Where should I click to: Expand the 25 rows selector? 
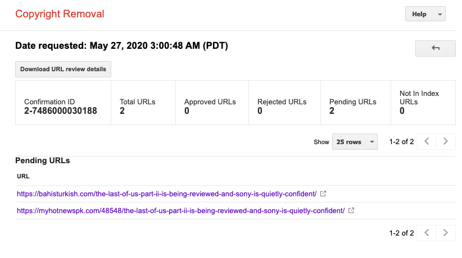click(x=355, y=141)
